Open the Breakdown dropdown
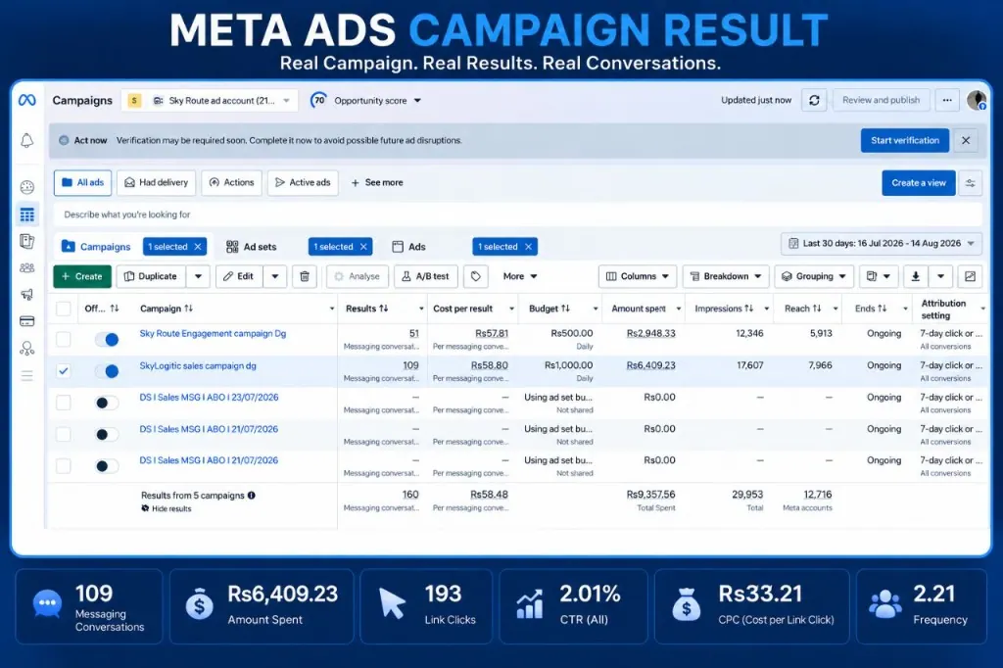 (x=726, y=276)
